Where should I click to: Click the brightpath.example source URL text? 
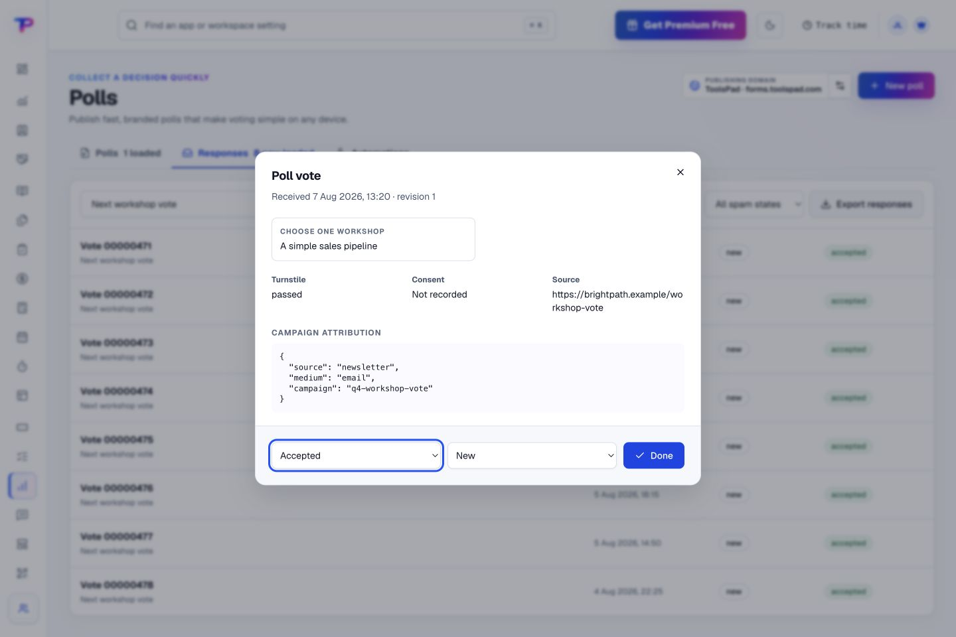tap(617, 301)
